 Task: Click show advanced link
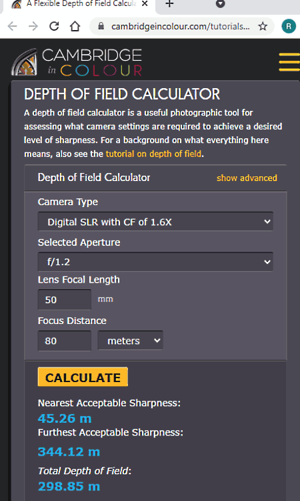tap(247, 178)
